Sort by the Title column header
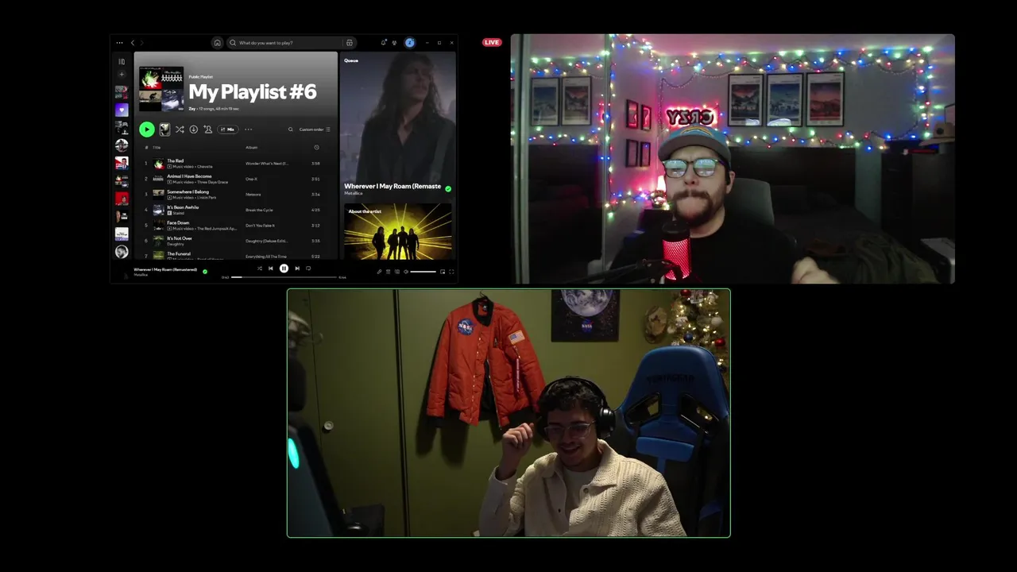 pos(157,148)
